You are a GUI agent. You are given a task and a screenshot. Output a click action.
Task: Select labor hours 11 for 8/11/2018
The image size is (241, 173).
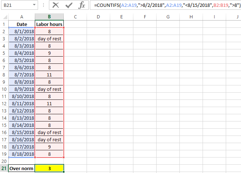pyautogui.click(x=49, y=103)
